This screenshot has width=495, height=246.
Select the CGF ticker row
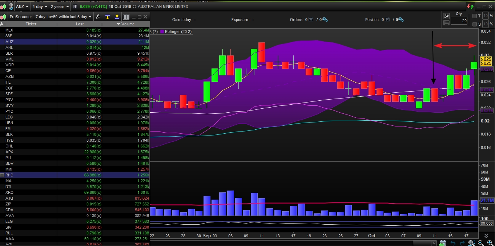pos(75,88)
